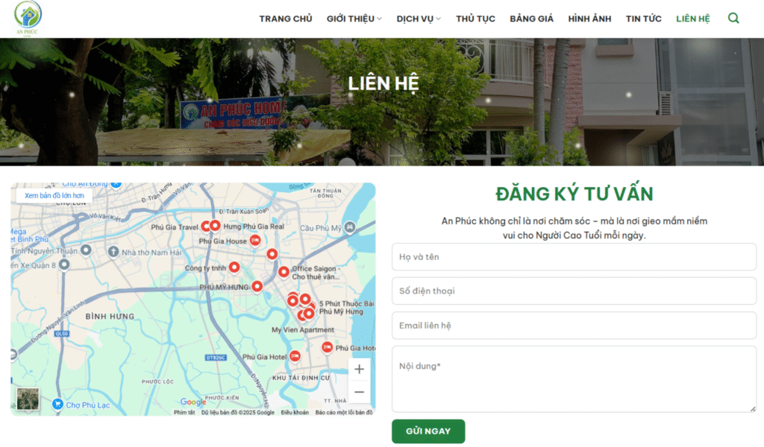Open Thủ Tục page
The image size is (764, 447).
tap(475, 19)
